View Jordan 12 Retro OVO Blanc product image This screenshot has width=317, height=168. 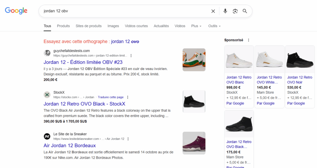pyautogui.click(x=239, y=60)
